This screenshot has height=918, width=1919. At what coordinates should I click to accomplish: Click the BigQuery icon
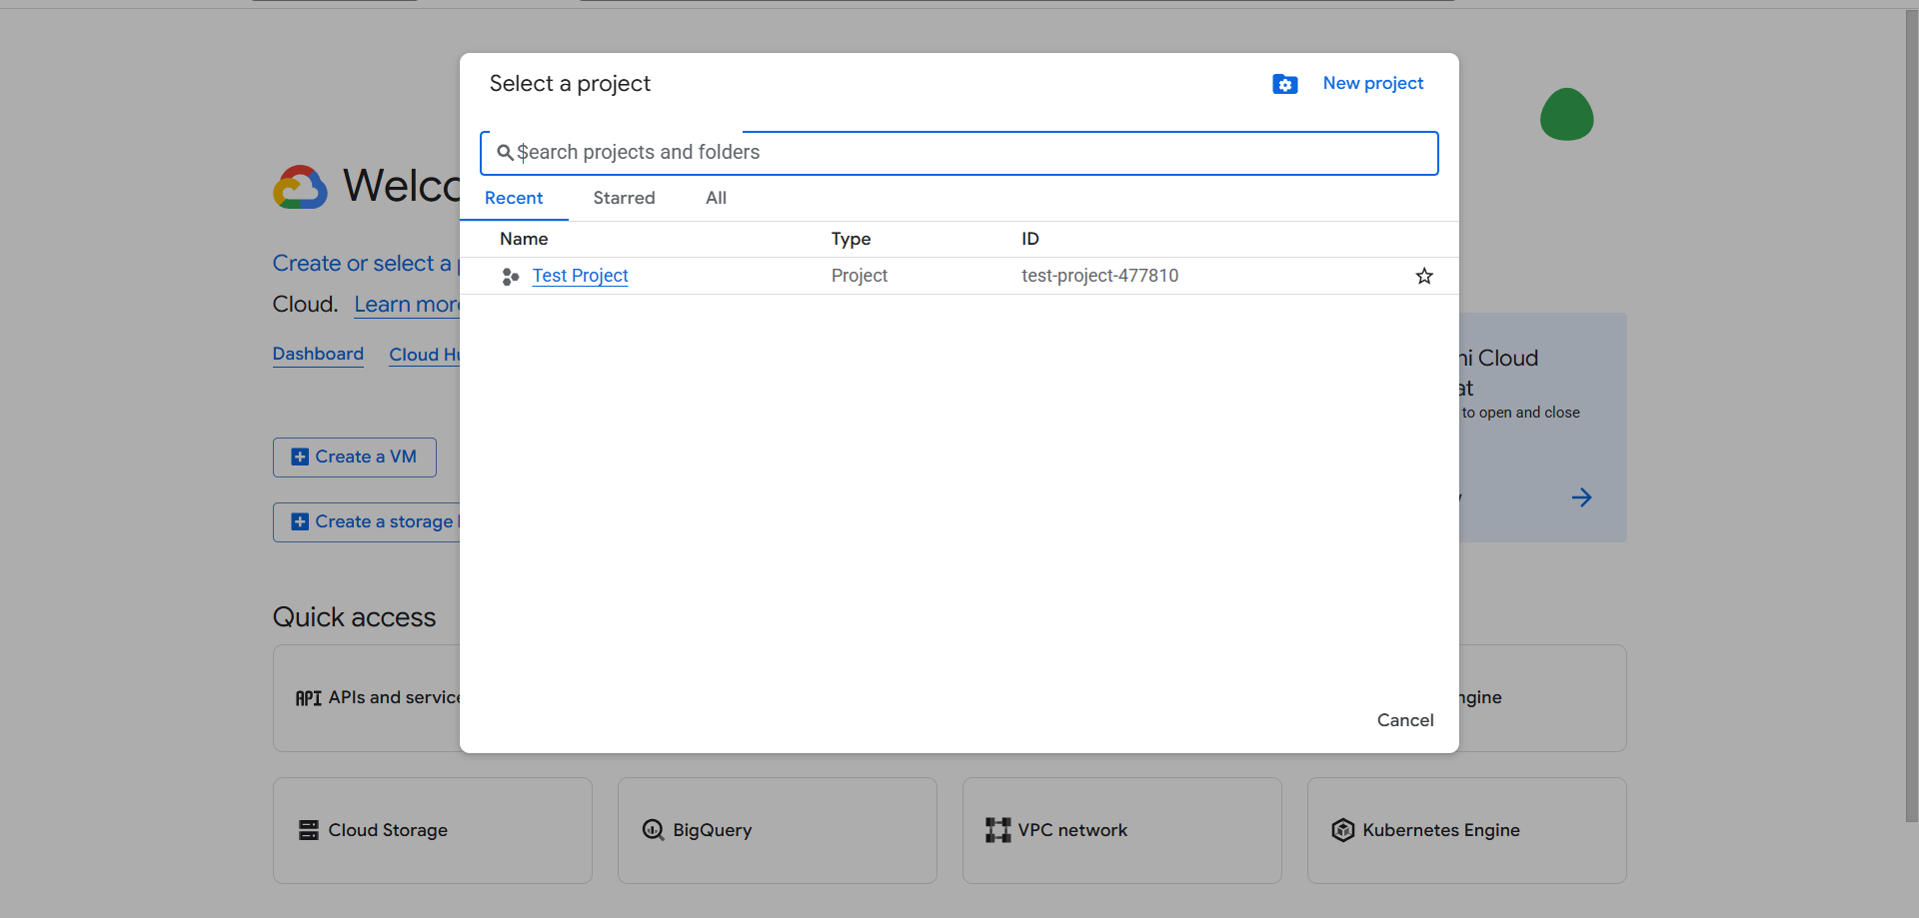[654, 830]
